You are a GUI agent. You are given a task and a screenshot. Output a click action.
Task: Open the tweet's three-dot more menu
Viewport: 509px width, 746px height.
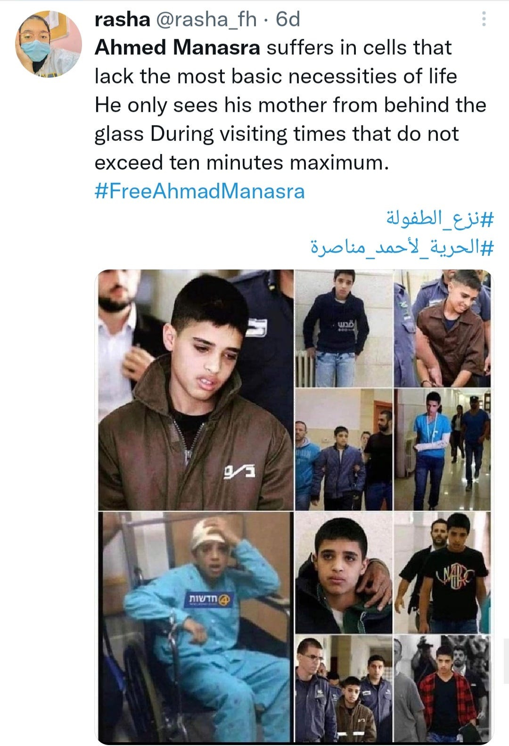(484, 19)
